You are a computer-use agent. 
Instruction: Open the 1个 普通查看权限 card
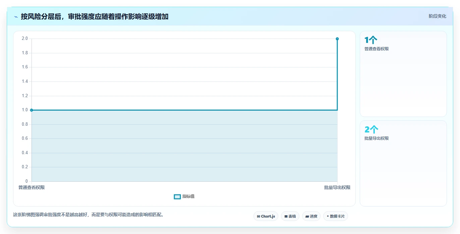tap(403, 74)
